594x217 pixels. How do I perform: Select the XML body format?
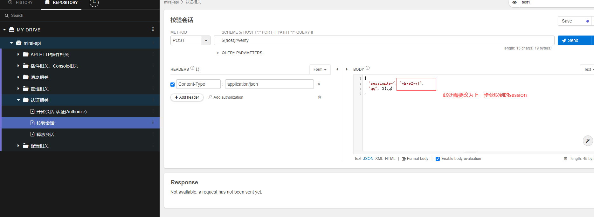(379, 159)
